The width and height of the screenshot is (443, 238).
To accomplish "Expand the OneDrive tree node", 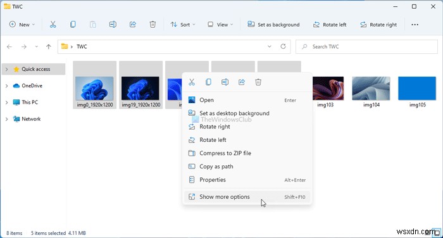I will [x=6, y=85].
